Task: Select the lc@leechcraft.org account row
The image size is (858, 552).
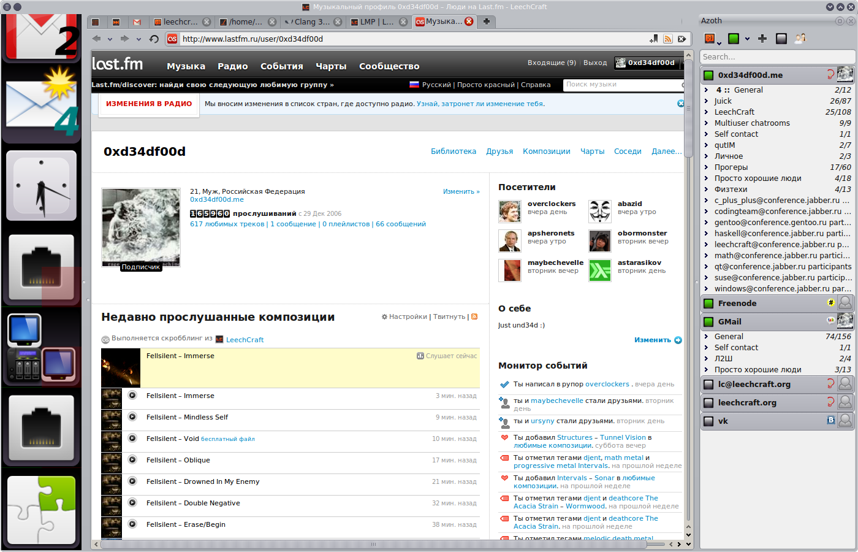Action: 777,384
